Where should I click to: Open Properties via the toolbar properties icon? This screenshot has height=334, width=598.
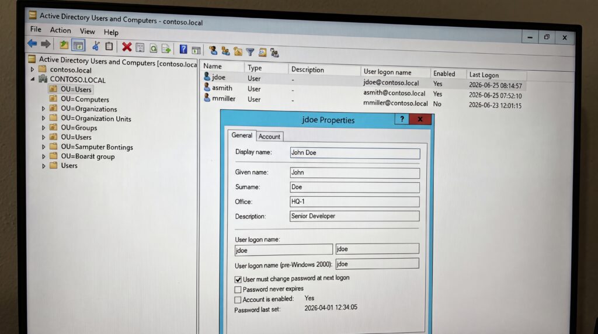point(140,48)
